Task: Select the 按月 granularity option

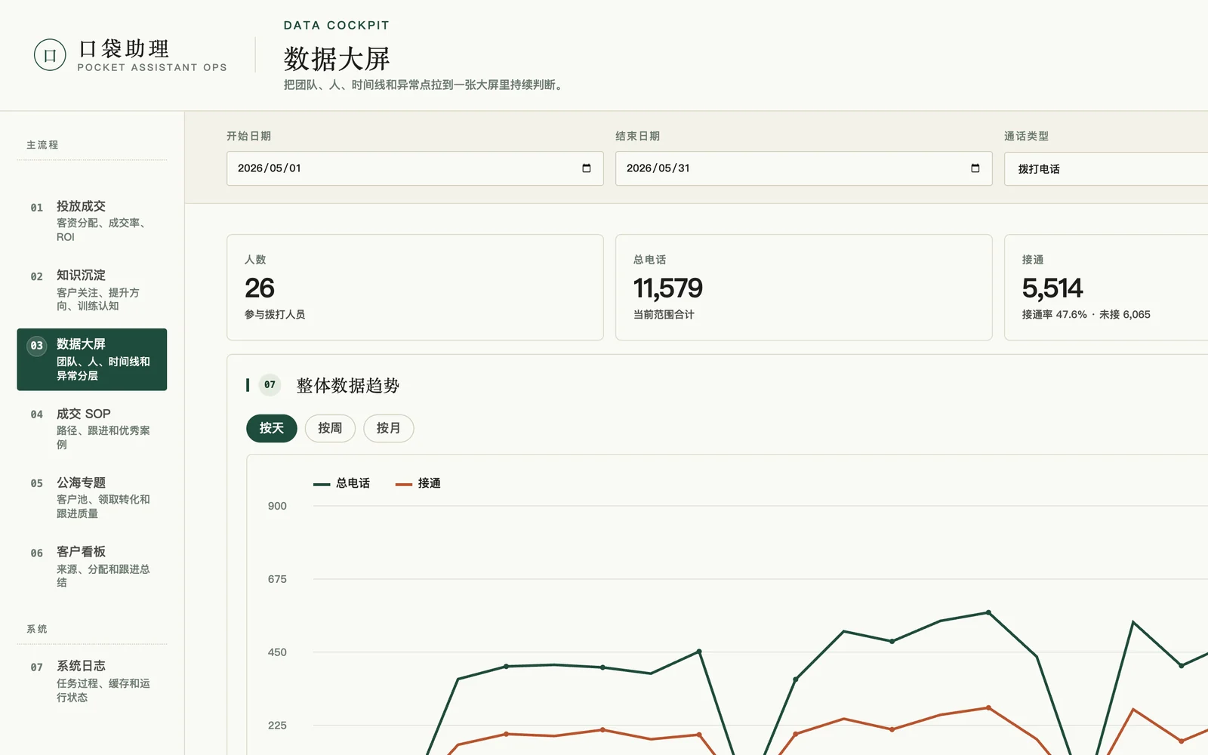Action: (x=388, y=428)
